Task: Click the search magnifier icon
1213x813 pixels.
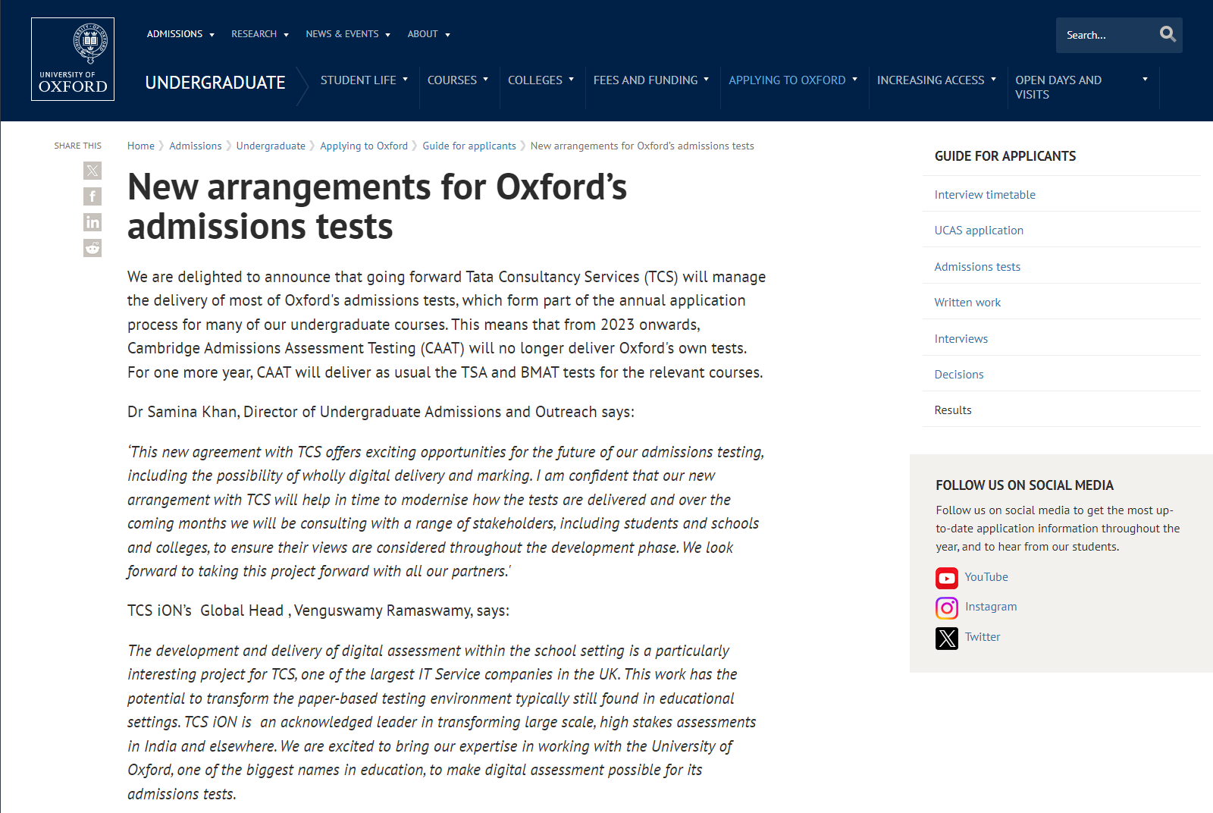Action: pyautogui.click(x=1168, y=34)
